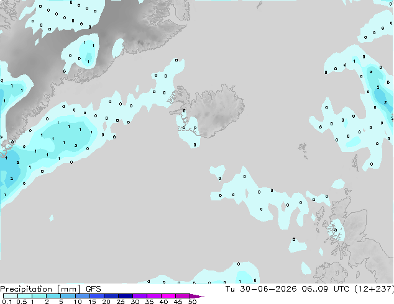Click the 40–45 mm legend color
Viewport: 394px width, 304px height.
(168, 296)
